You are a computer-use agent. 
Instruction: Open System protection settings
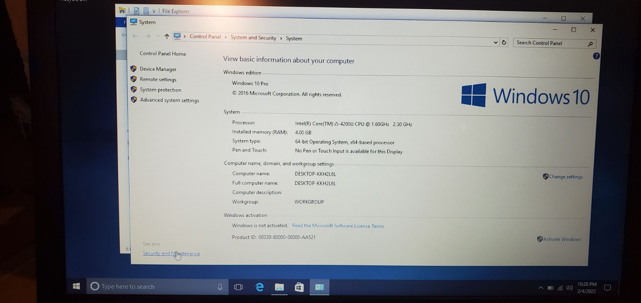160,90
